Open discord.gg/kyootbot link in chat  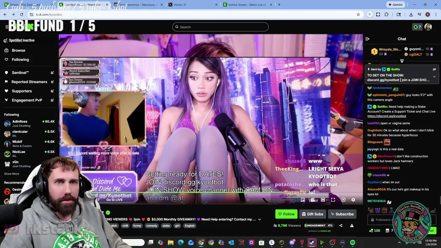[x=387, y=116]
